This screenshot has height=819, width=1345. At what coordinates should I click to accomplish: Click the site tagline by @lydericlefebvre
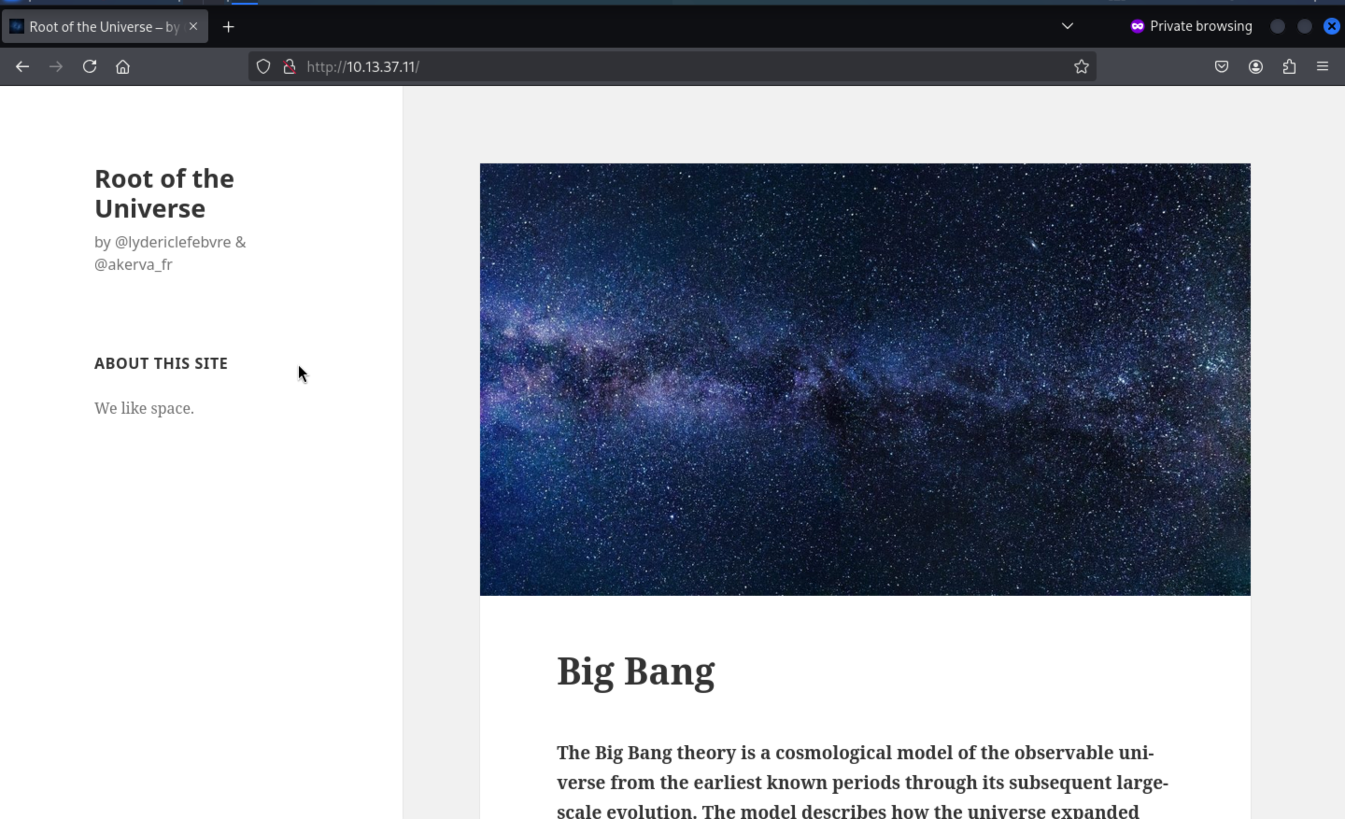tap(170, 253)
